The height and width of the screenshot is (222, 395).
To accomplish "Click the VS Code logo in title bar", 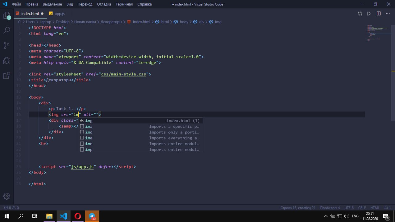I will click(5, 4).
